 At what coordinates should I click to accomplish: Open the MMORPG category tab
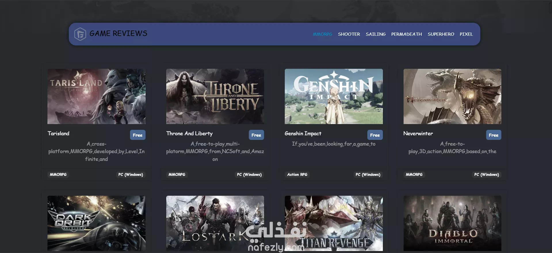pyautogui.click(x=322, y=34)
